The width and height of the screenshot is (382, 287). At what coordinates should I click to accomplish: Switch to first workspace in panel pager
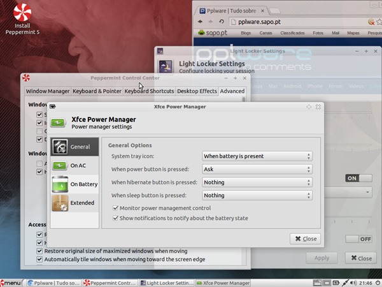(x=318, y=283)
